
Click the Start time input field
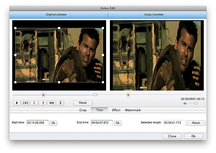point(38,123)
